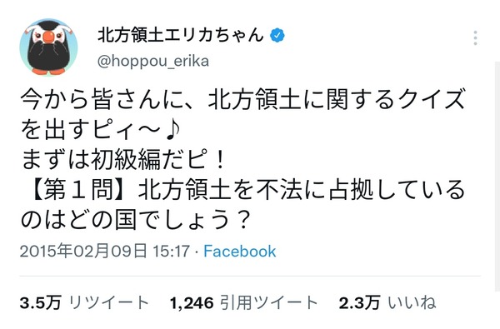500x329 pixels.
Task: Click the blue verified badge icon
Action: click(x=277, y=35)
